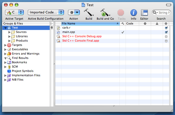Click the Errors and Warnings icon
This screenshot has height=115, width=175.
9,54
